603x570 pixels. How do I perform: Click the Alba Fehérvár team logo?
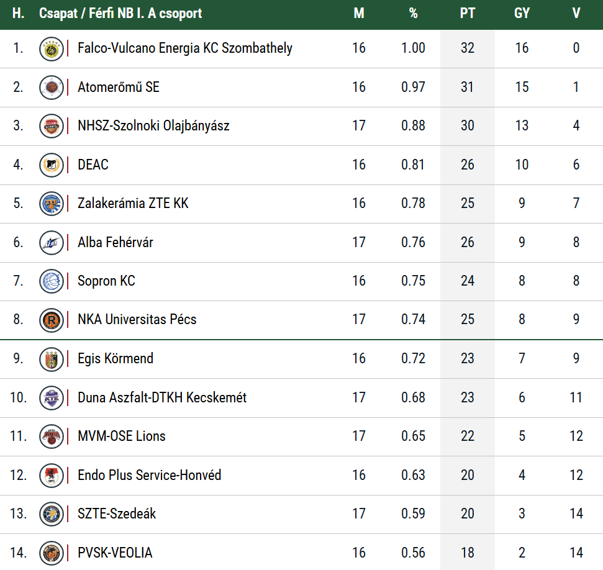pyautogui.click(x=51, y=243)
